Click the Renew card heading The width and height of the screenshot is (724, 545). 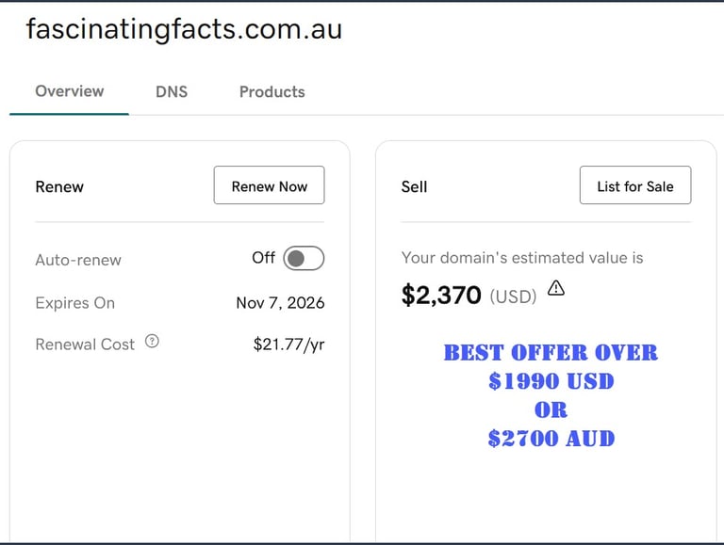(59, 186)
